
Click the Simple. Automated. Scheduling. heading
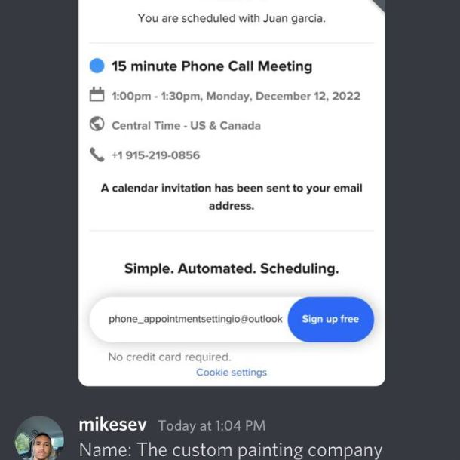[232, 268]
